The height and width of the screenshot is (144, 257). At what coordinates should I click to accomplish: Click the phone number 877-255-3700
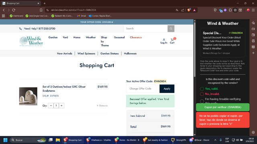point(47,28)
